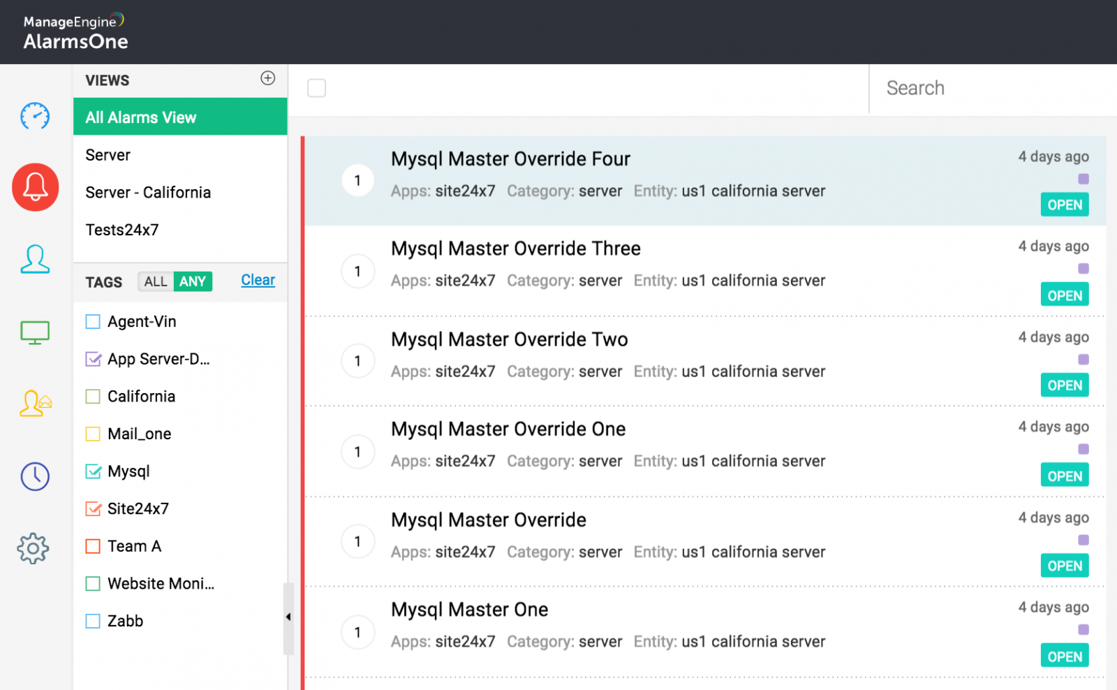This screenshot has height=690, width=1117.
Task: Open alarm titled Mysql Master Override Two
Action: 510,339
